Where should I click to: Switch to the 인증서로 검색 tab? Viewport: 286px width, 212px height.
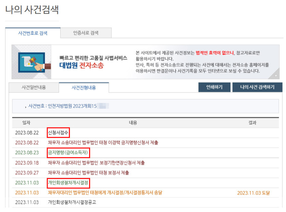[x=86, y=33]
